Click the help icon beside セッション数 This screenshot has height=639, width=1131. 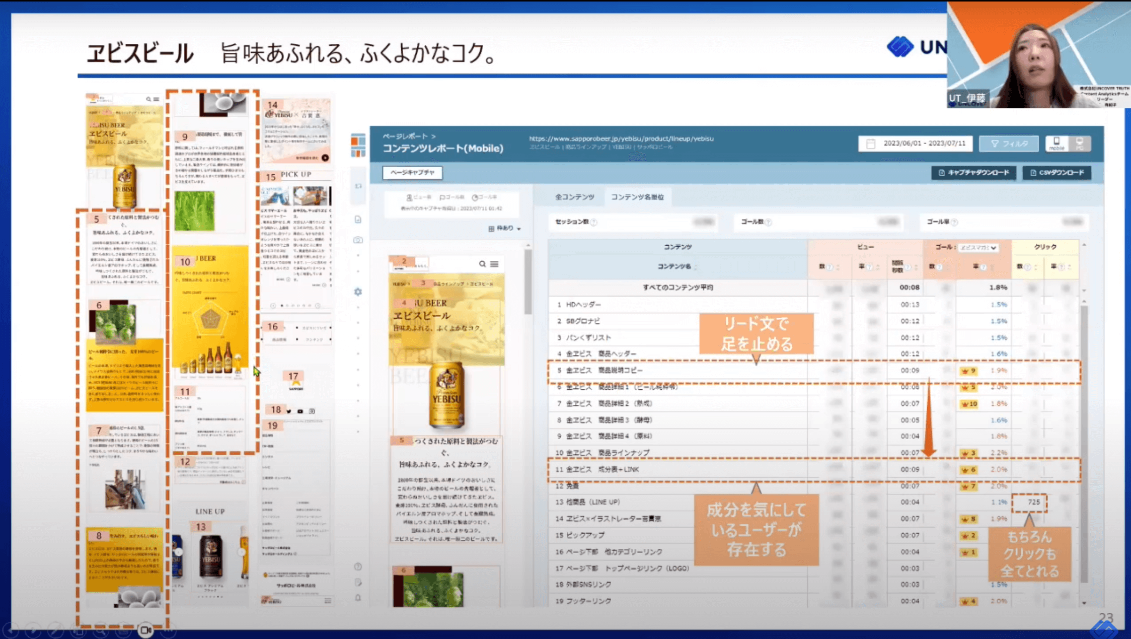[x=594, y=222]
